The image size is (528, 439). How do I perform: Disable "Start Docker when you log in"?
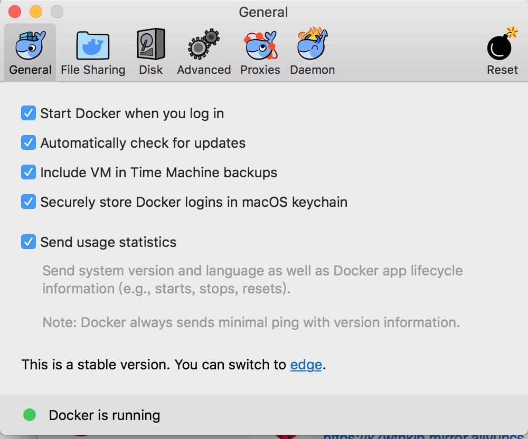coord(28,113)
